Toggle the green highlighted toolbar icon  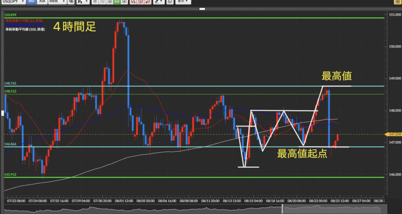pos(117,2)
